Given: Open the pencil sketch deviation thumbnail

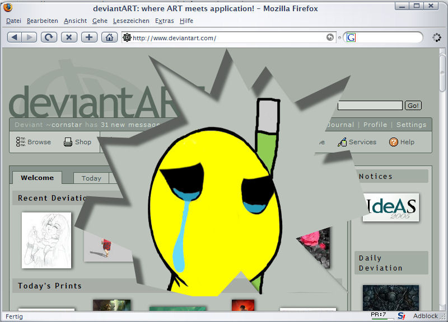Looking at the screenshot, I should click(x=46, y=240).
